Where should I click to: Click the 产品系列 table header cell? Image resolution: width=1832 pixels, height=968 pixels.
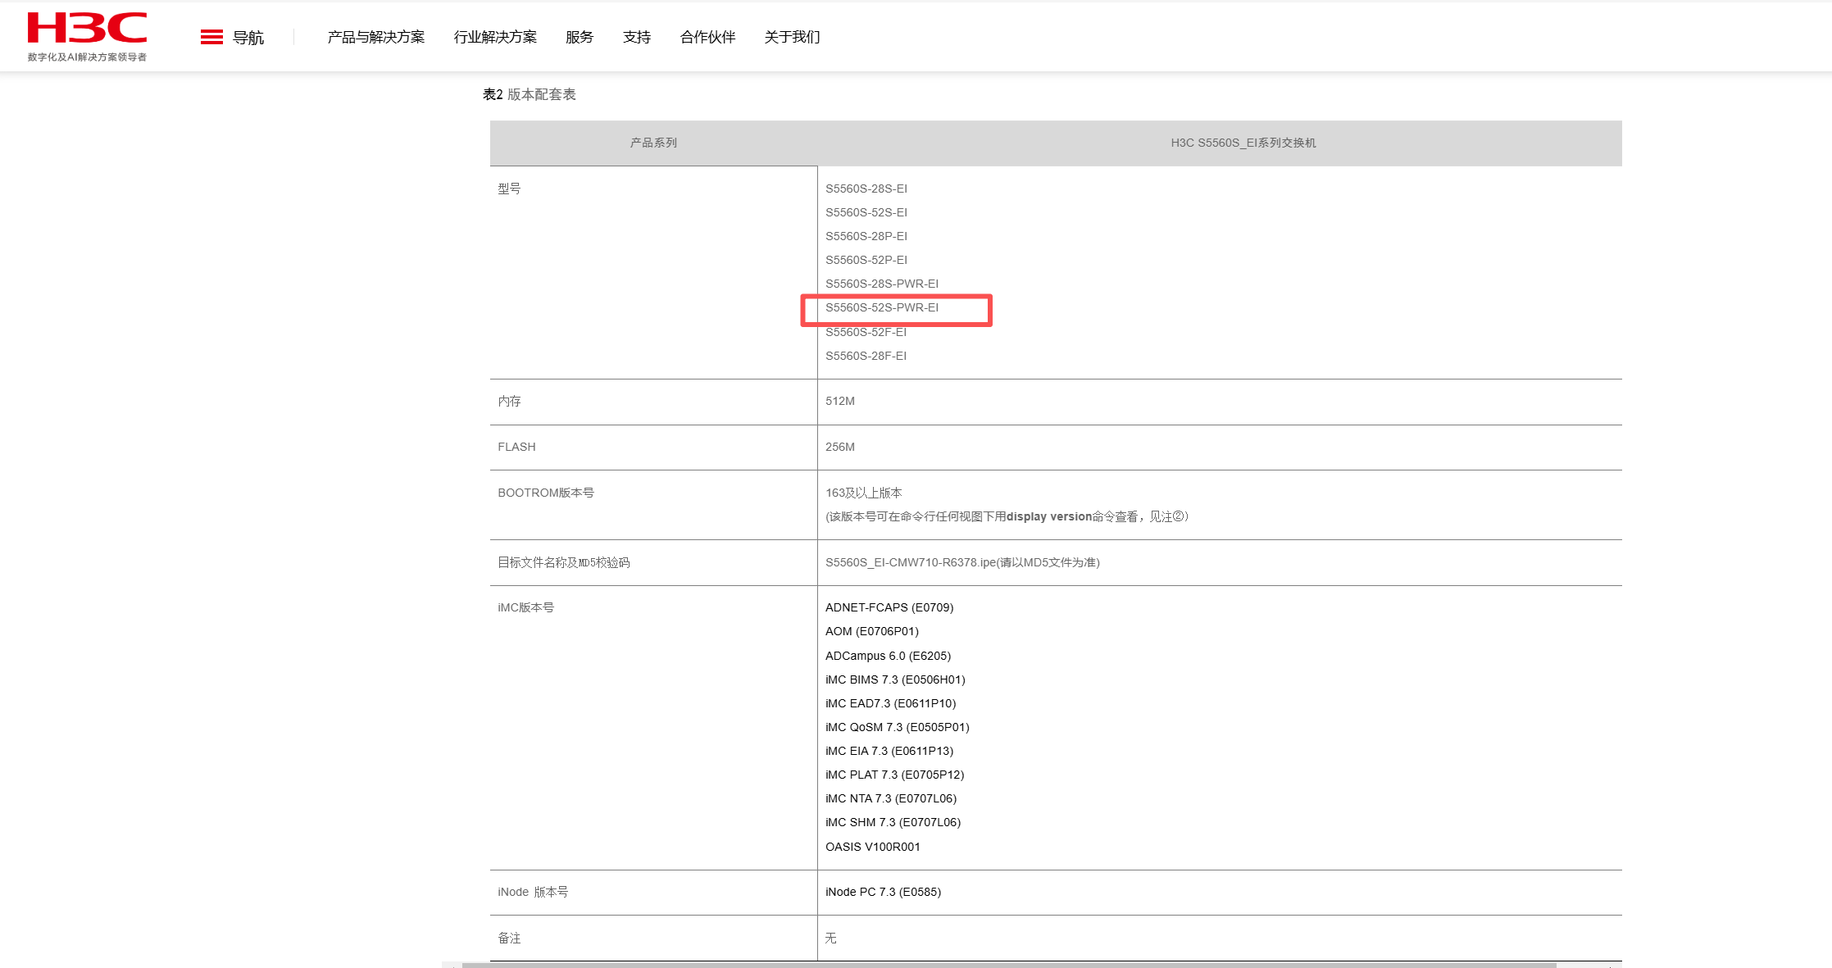653,143
